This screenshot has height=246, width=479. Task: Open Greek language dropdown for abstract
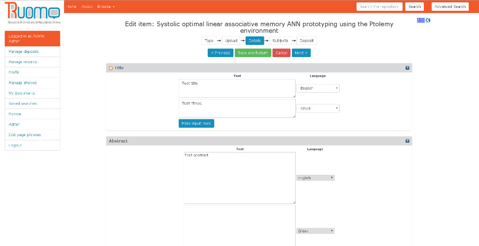[x=315, y=231]
